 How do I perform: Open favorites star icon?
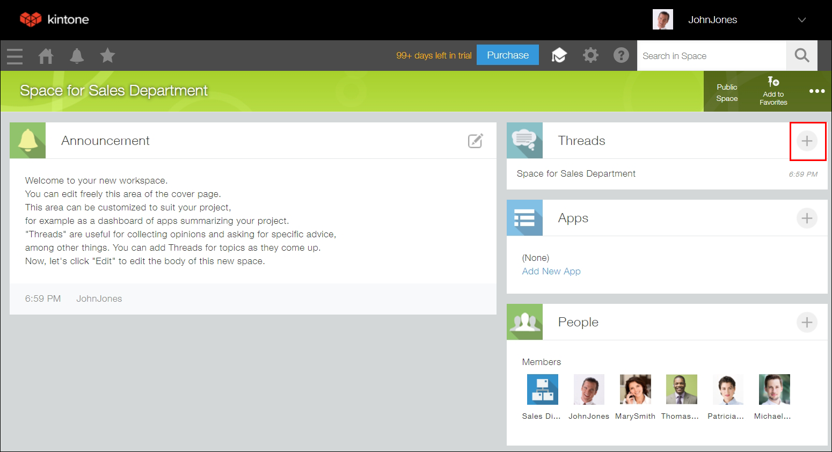[107, 55]
